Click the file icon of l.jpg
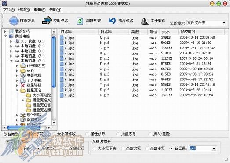The width and height of the screenshot is (230, 163). (x=62, y=95)
